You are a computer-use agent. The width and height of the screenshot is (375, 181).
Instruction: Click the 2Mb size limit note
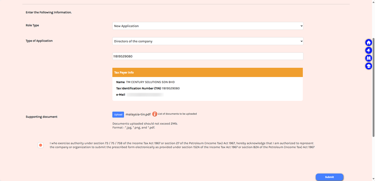[145, 124]
